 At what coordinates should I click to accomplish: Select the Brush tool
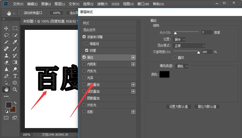tap(15, 49)
